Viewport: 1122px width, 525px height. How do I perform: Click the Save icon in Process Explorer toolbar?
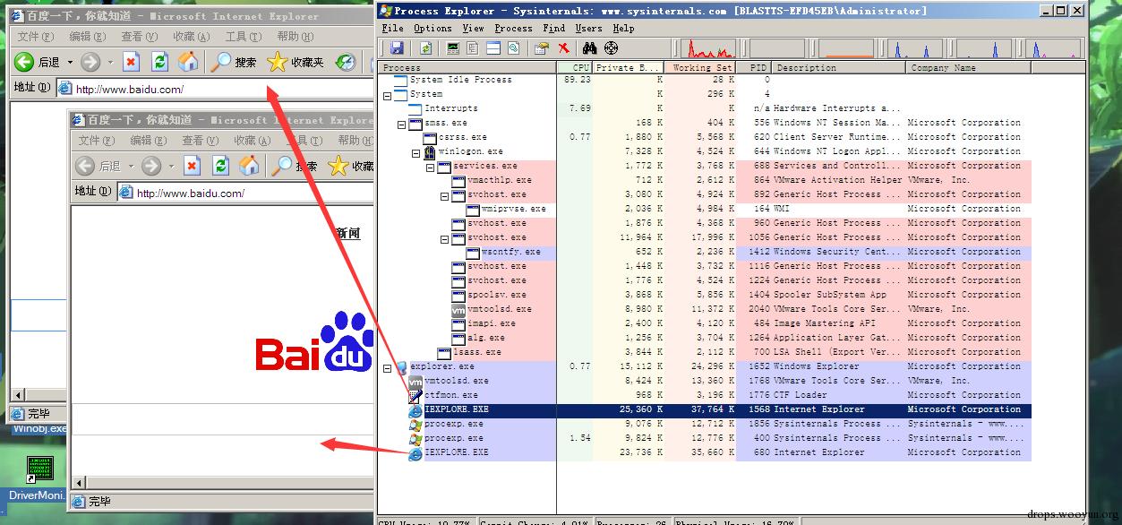pos(397,48)
